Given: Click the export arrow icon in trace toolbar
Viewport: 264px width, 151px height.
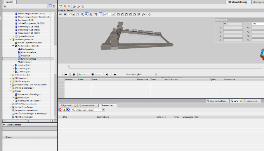Looking at the screenshot, I should click(x=78, y=6).
